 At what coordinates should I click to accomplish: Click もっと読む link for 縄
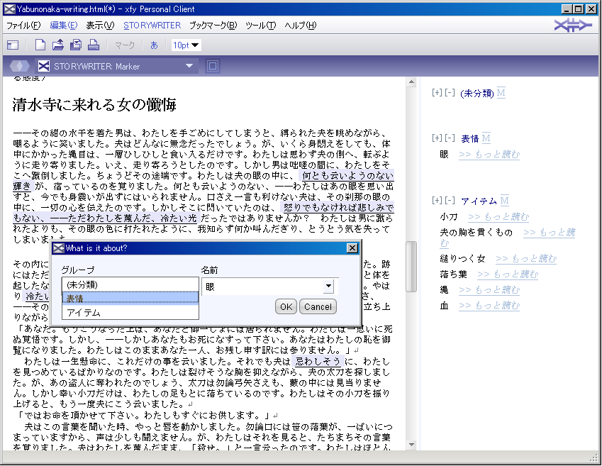[489, 290]
